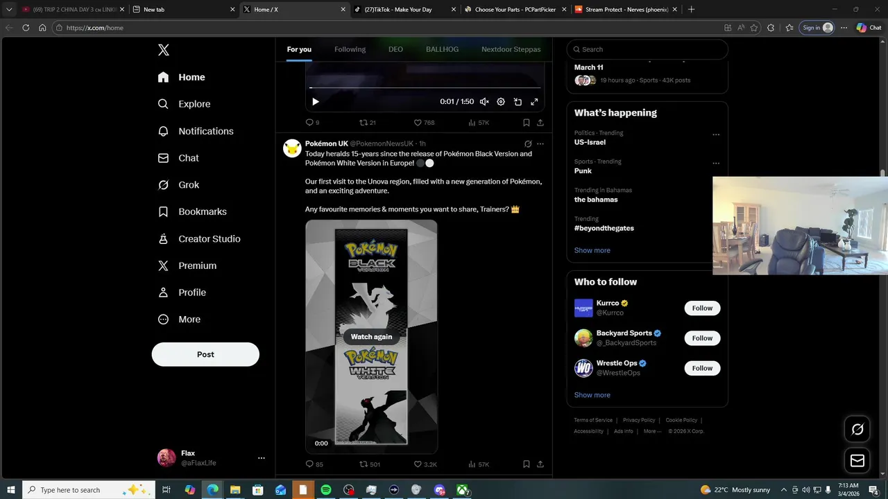Repost the top post with 21 reposts
Viewport: 888px width, 499px height.
coord(367,123)
